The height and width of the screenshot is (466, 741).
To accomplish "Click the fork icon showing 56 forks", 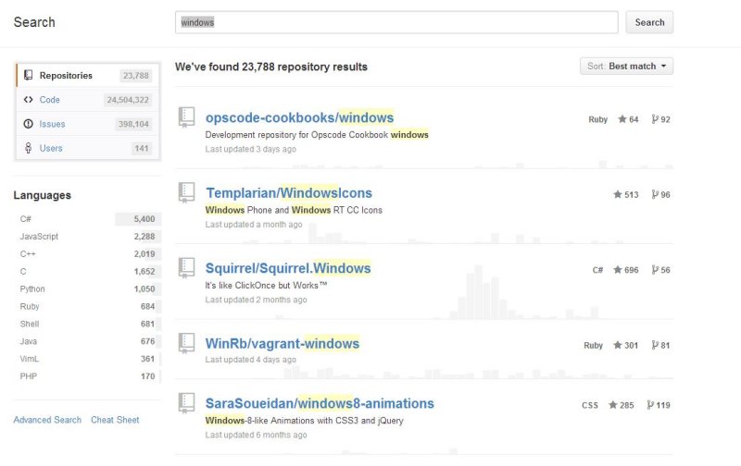I will [655, 270].
